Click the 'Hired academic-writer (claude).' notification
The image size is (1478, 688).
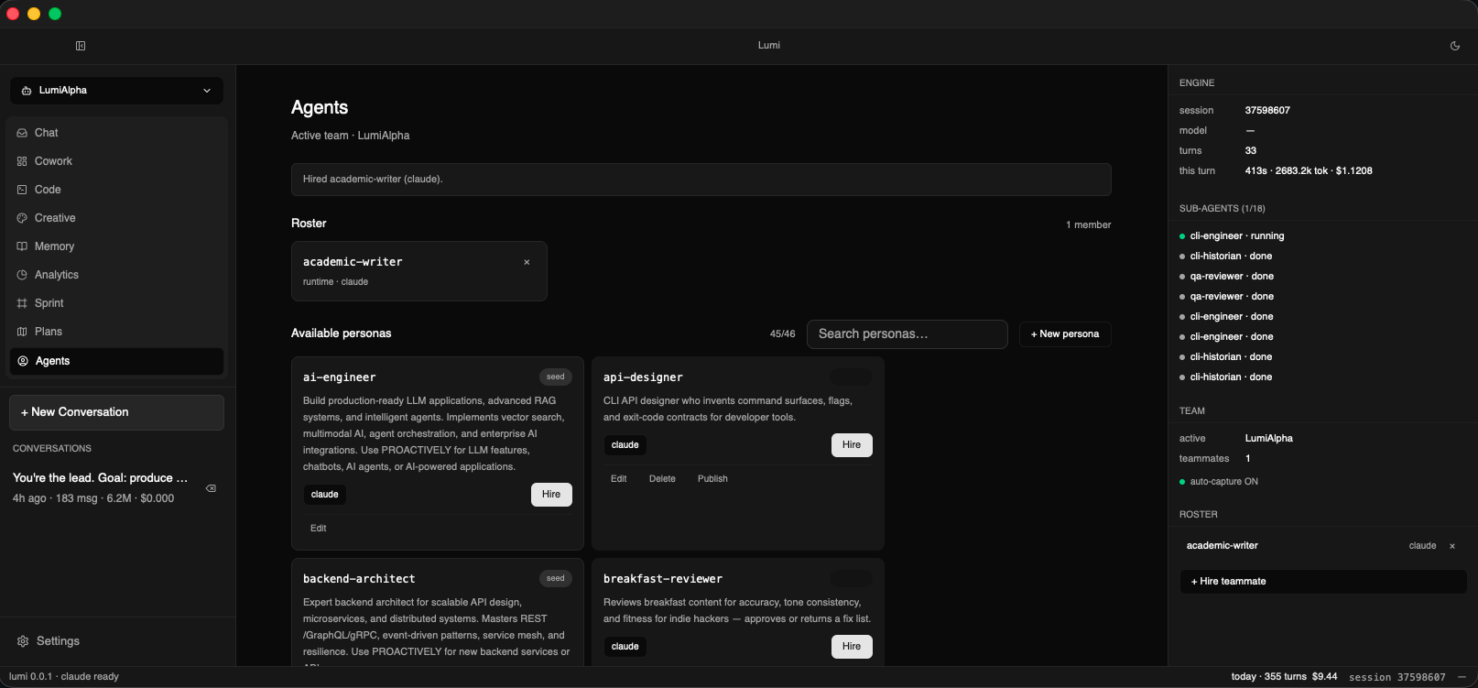pyautogui.click(x=701, y=180)
